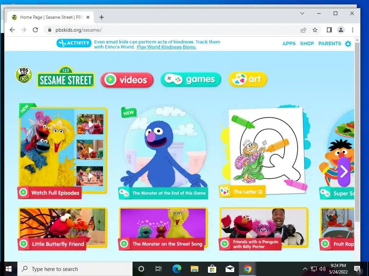This screenshot has width=369, height=276.
Task: Click play icon on Little Butterfly Friend label
Action: [23, 244]
